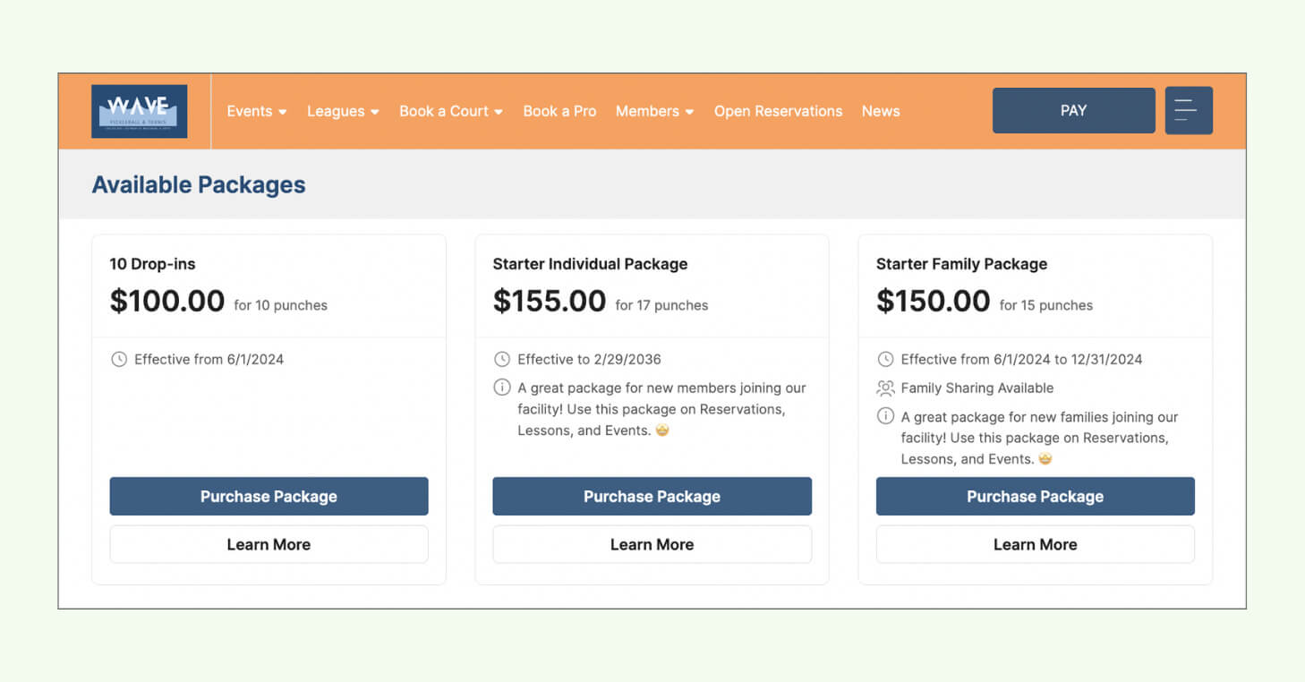Click the Family Sharing Available icon
This screenshot has height=682, width=1305.
[885, 388]
